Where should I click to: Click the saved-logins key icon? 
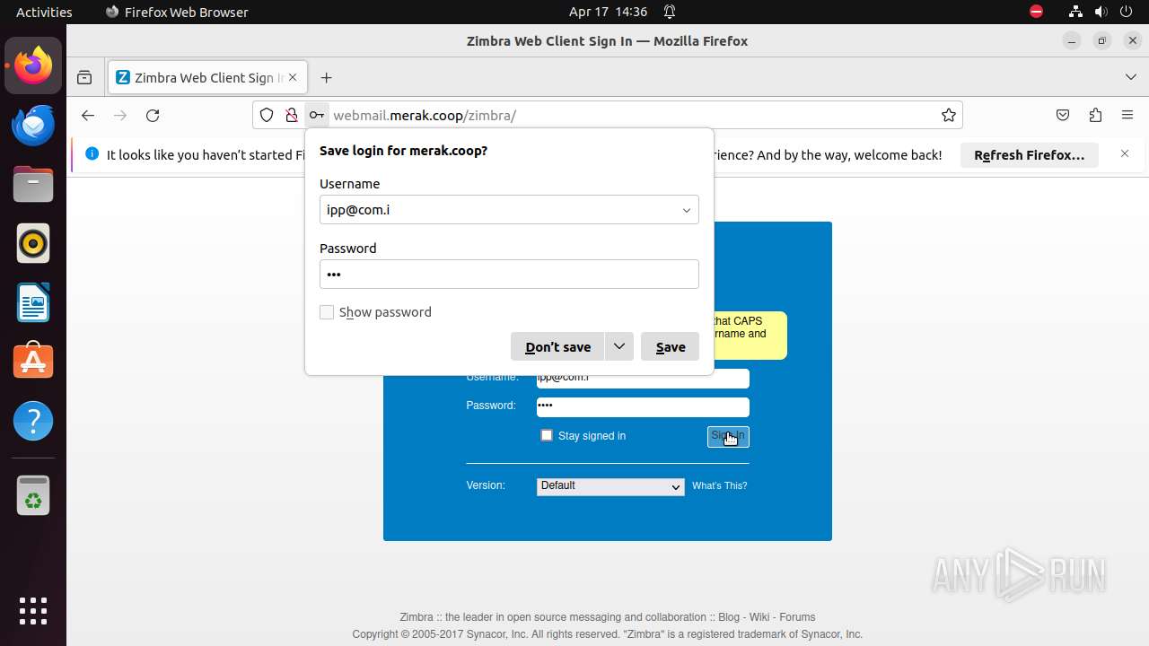coord(316,115)
